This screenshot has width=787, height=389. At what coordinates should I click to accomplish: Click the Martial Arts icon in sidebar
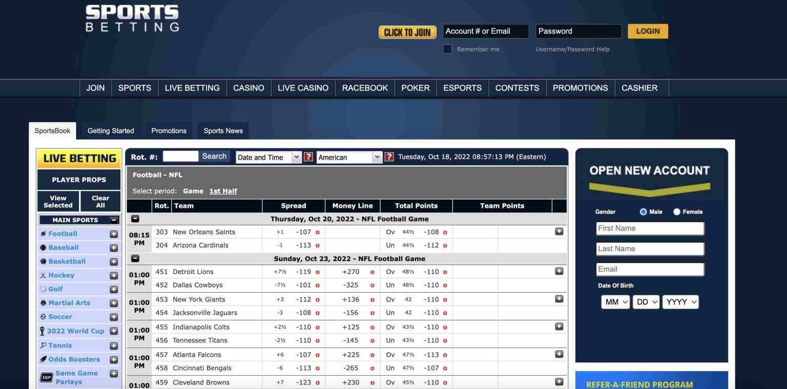click(43, 302)
